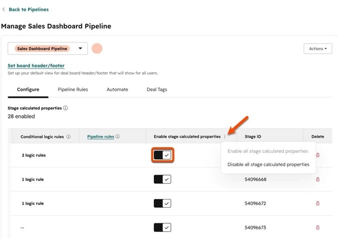Open the Actions dropdown button

318,49
